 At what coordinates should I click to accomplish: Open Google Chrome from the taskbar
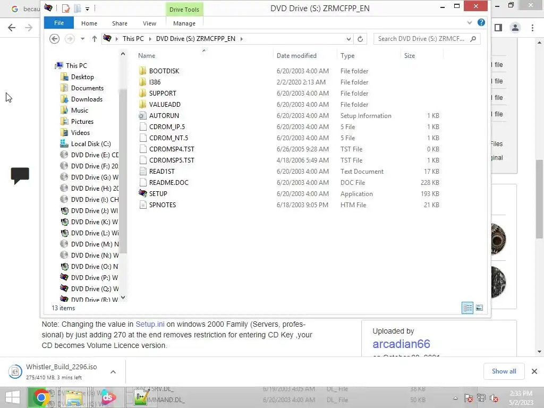[40, 397]
